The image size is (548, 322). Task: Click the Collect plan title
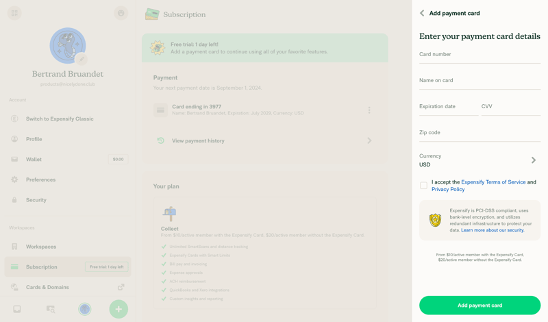(169, 229)
